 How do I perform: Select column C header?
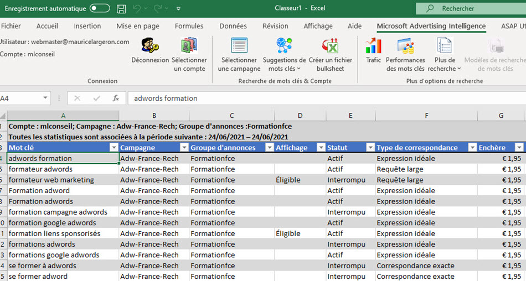pyautogui.click(x=232, y=116)
